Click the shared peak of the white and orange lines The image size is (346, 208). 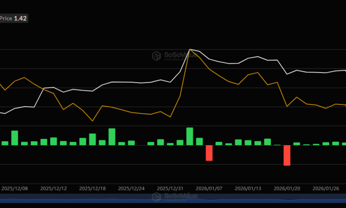pos(190,49)
